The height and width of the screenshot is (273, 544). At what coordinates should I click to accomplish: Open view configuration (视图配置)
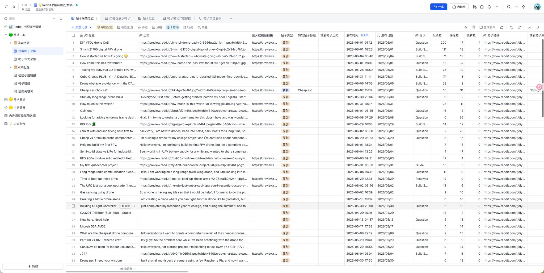125,27
